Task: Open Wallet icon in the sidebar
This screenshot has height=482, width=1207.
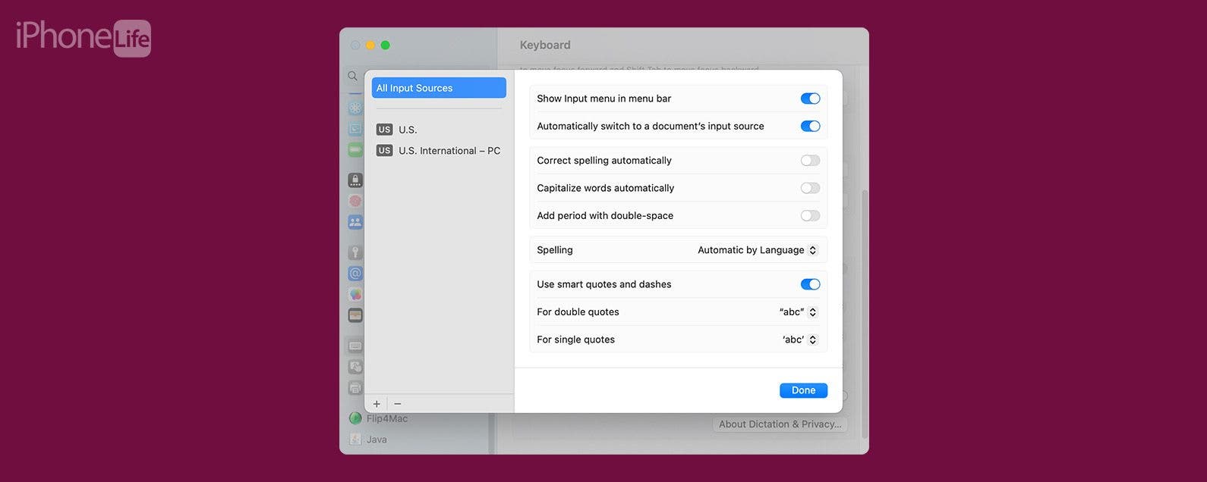Action: (355, 315)
